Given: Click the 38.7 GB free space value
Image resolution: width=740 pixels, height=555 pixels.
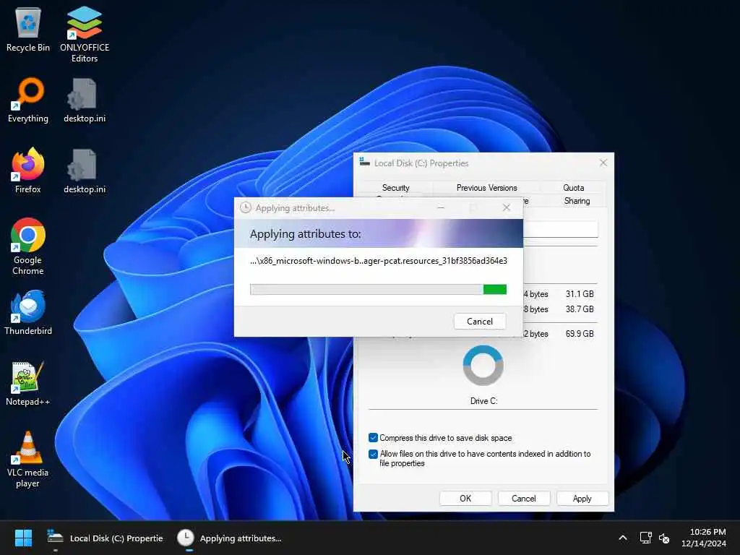Looking at the screenshot, I should click(x=580, y=309).
